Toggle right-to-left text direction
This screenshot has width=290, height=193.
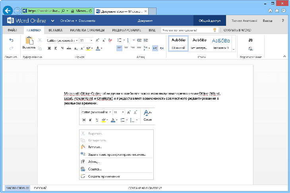click(x=162, y=48)
